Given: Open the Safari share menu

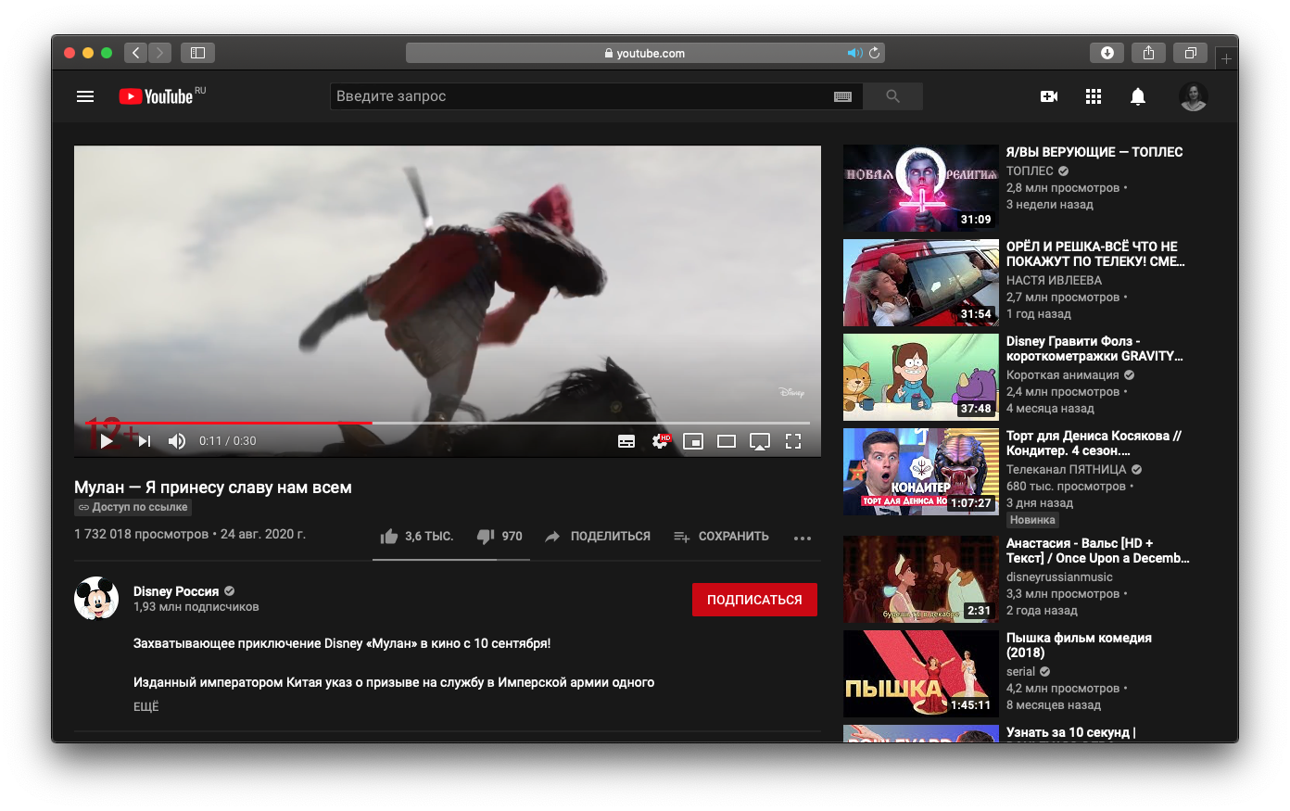Looking at the screenshot, I should coord(1148,53).
